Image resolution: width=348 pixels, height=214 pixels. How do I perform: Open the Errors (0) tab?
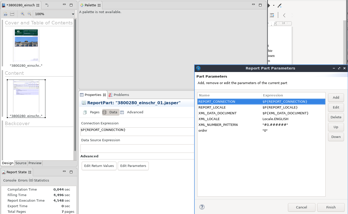[x=25, y=180]
